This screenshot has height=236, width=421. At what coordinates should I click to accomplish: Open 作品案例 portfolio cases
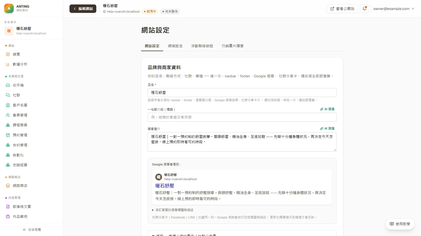tap(31, 217)
